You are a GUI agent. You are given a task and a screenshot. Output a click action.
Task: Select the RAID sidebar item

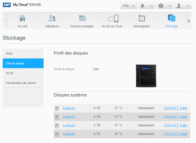coord(23,54)
